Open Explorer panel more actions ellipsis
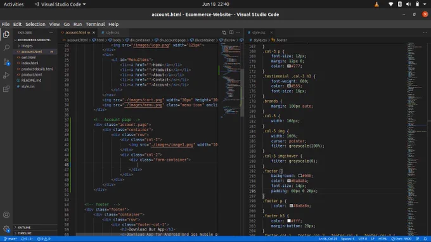 tap(51, 32)
